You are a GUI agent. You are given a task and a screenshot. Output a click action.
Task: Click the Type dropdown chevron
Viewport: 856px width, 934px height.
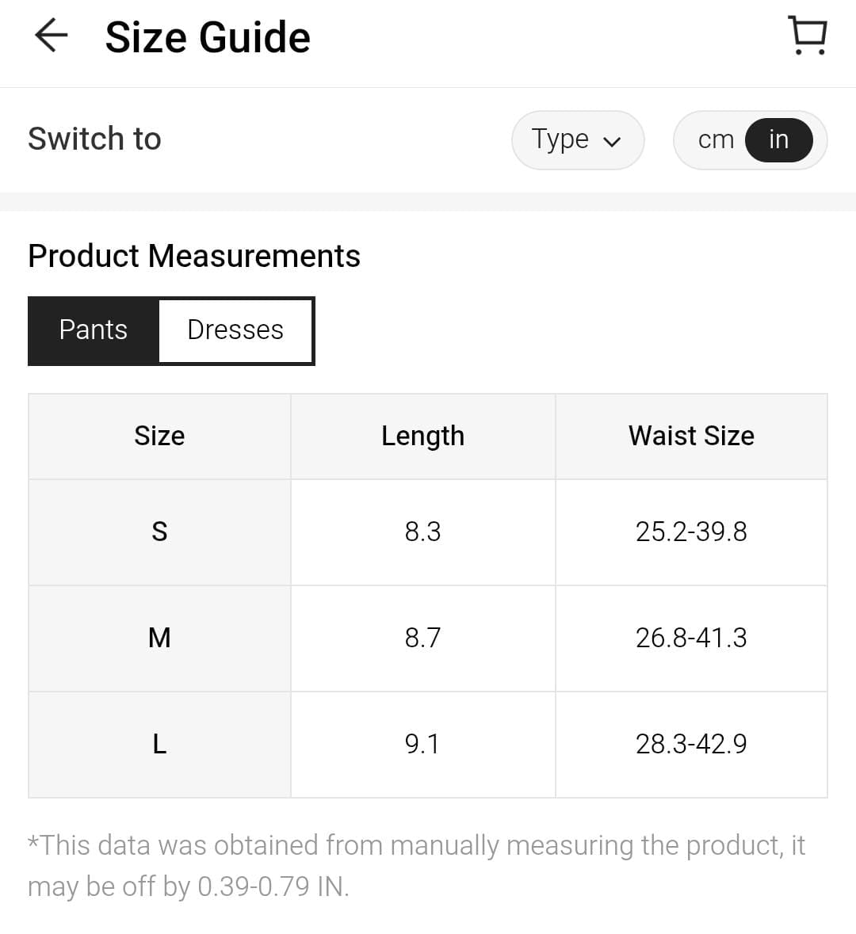click(x=611, y=142)
